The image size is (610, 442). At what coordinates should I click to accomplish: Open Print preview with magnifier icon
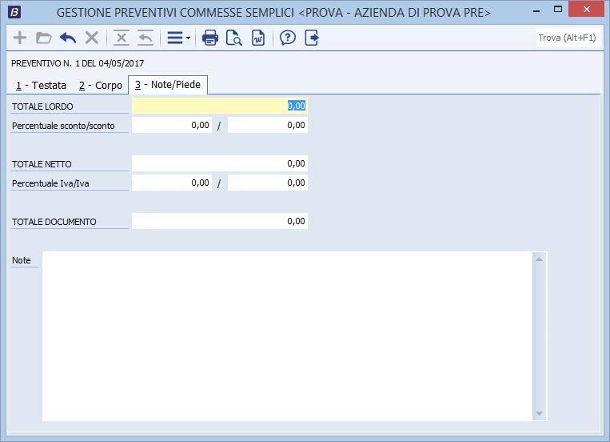click(x=234, y=38)
